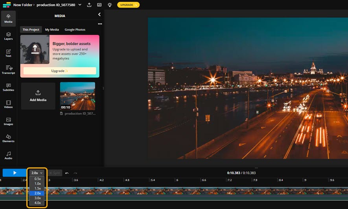This screenshot has height=209, width=348.
Task: Open the Layers panel in the sidebar
Action: (8, 36)
